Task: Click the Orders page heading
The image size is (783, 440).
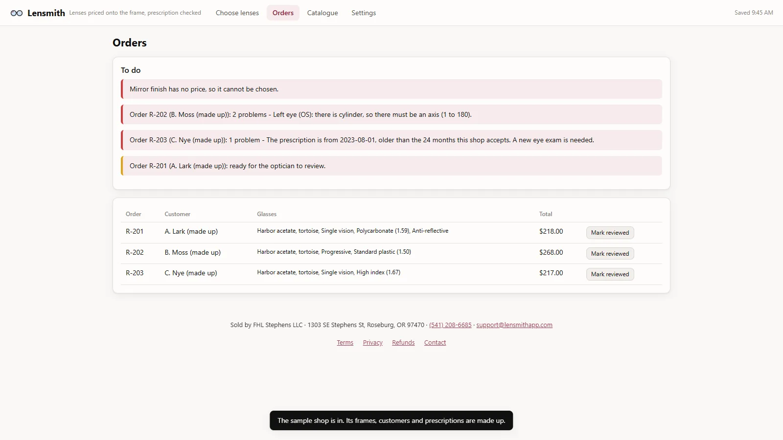Action: [x=130, y=43]
